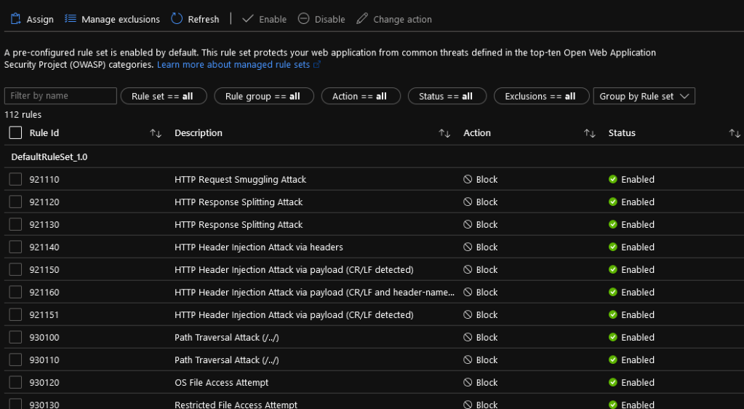Screen dimensions: 744x409
Task: Select the checkbox for rule 930100
Action: click(x=16, y=338)
